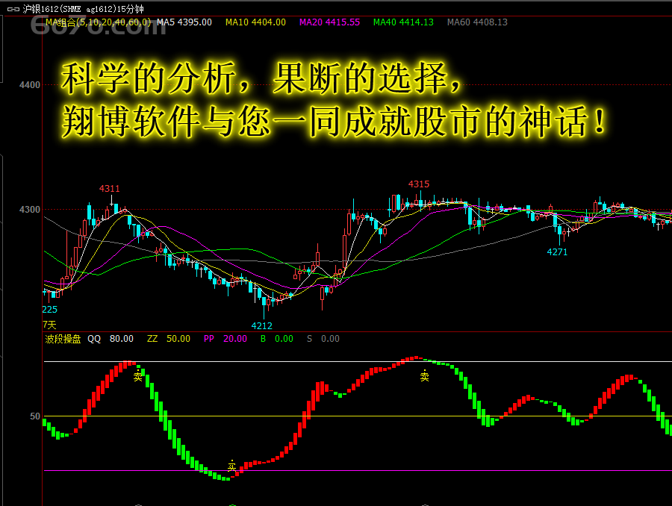Click the 4311 high price marker

tap(109, 189)
